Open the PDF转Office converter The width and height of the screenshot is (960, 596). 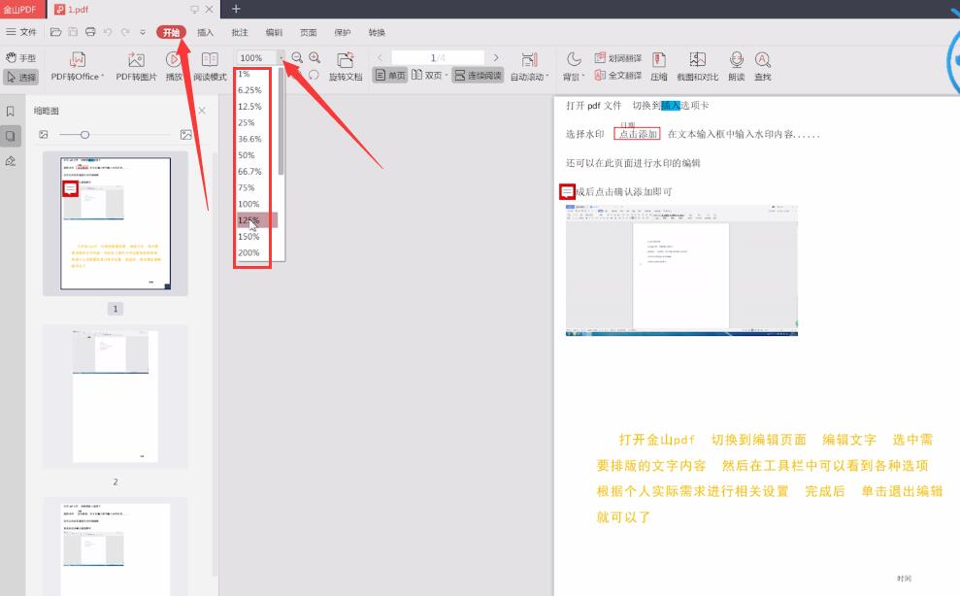point(77,67)
